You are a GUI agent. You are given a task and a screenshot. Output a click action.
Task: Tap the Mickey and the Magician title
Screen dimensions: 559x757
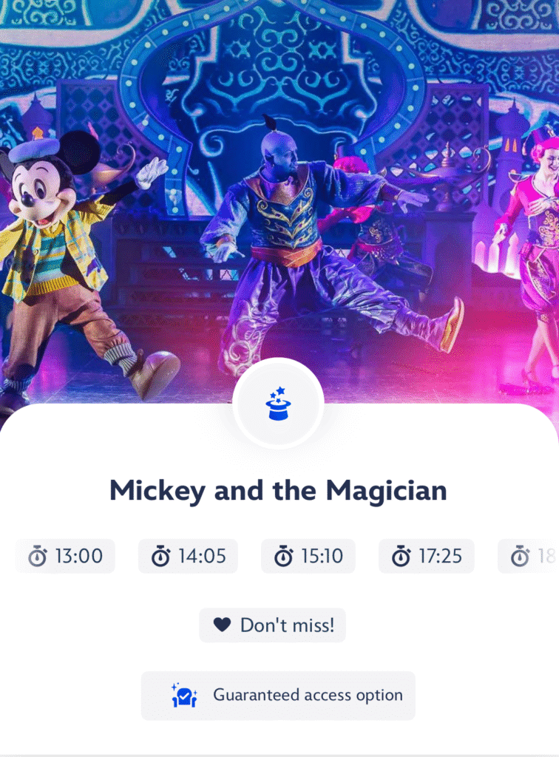279,491
